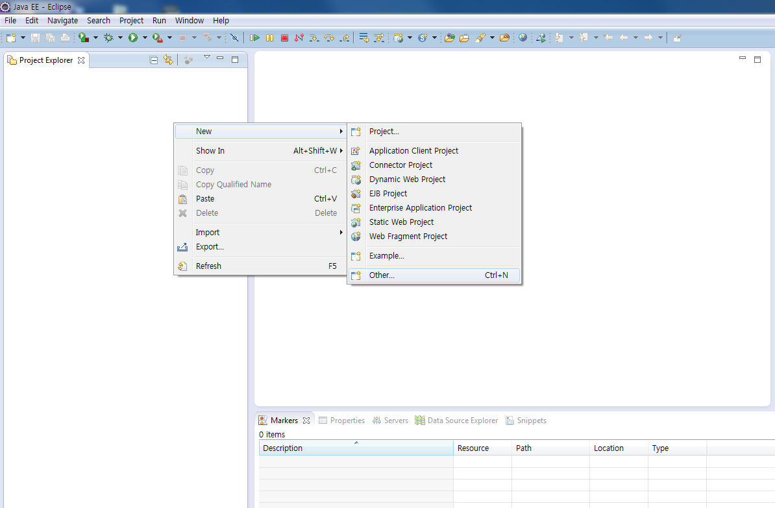Choose Other... in the New submenu
775x508 pixels.
tap(382, 275)
